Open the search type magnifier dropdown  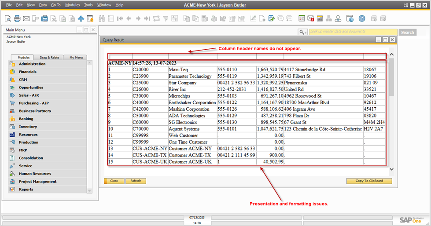tap(302, 32)
